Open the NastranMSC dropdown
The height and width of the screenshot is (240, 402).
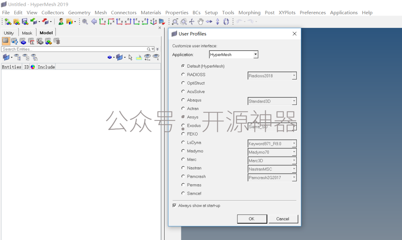[x=272, y=169]
